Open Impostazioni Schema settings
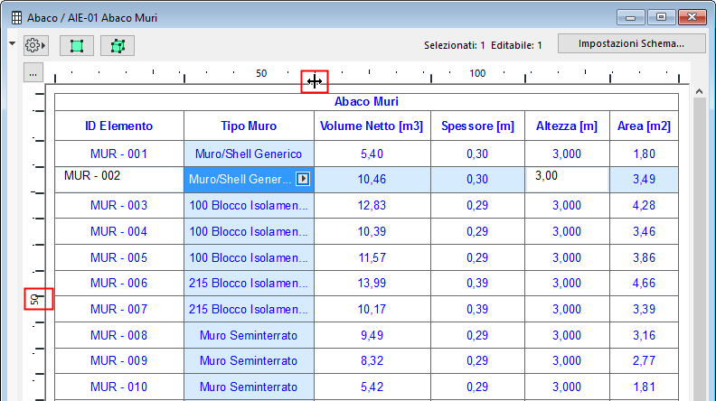The image size is (716, 401). click(632, 43)
